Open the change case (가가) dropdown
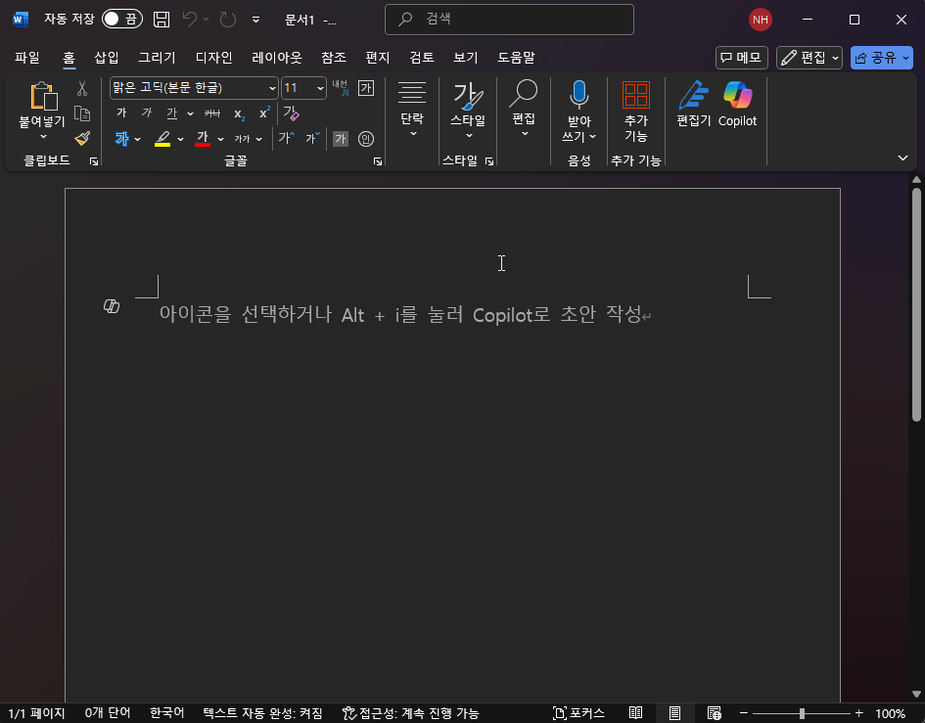The image size is (925, 723). click(248, 139)
